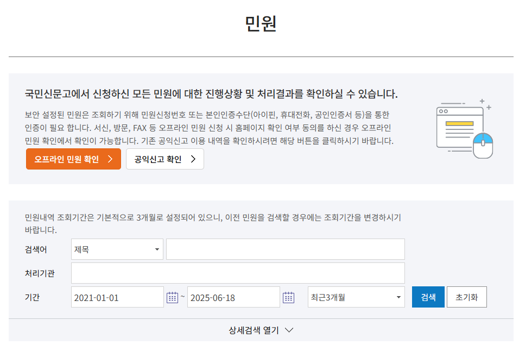This screenshot has width=519, height=351.
Task: Click the bold 국민신문고 headline text
Action: [x=211, y=94]
